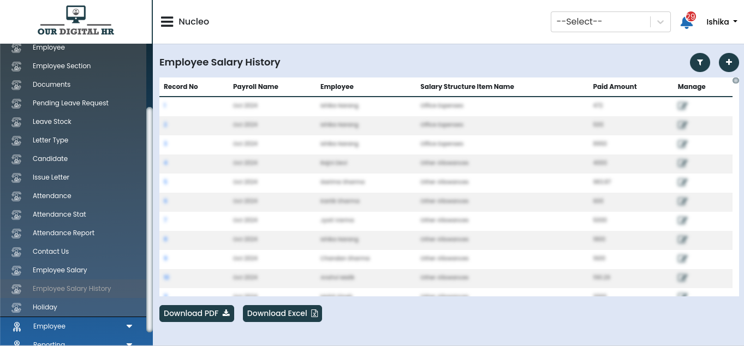
Task: Open the Ishika user dropdown
Action: [722, 22]
